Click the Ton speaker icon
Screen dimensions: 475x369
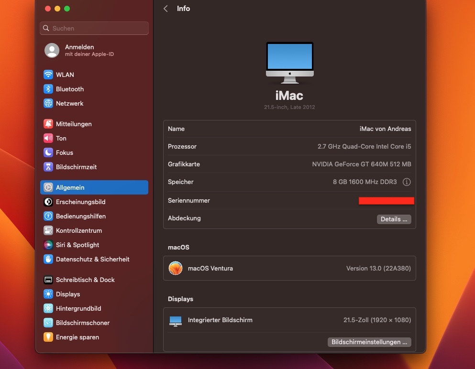(48, 138)
